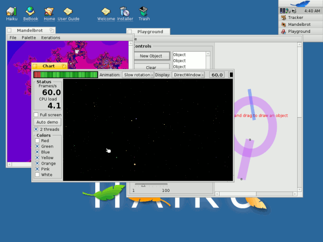Click the Haiku leaf menu in Deskbar

pos(300,3)
